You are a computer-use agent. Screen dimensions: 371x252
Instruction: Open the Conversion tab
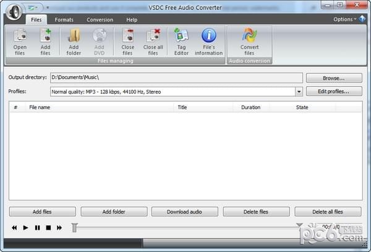pyautogui.click(x=100, y=20)
